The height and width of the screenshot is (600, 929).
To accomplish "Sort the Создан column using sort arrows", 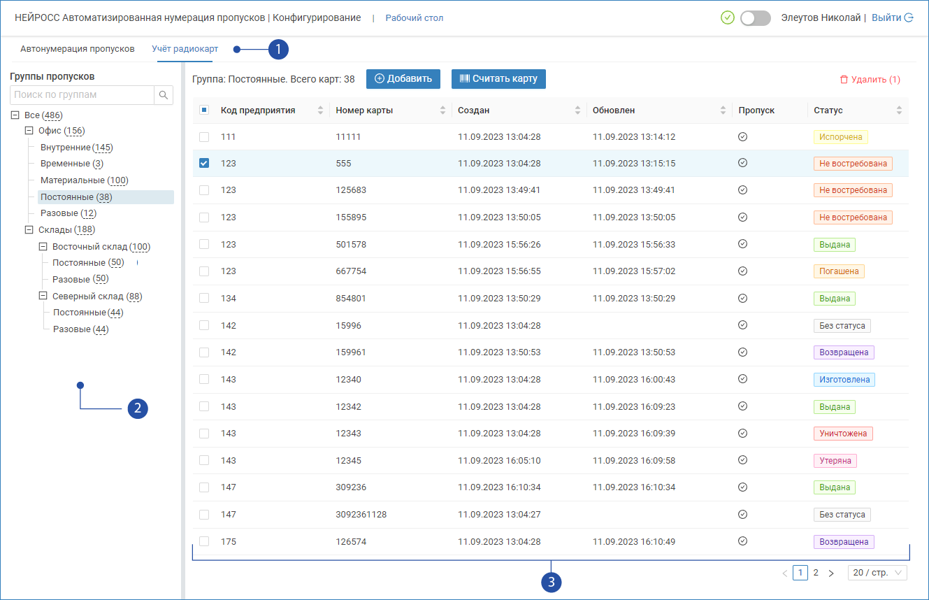I will [x=577, y=110].
